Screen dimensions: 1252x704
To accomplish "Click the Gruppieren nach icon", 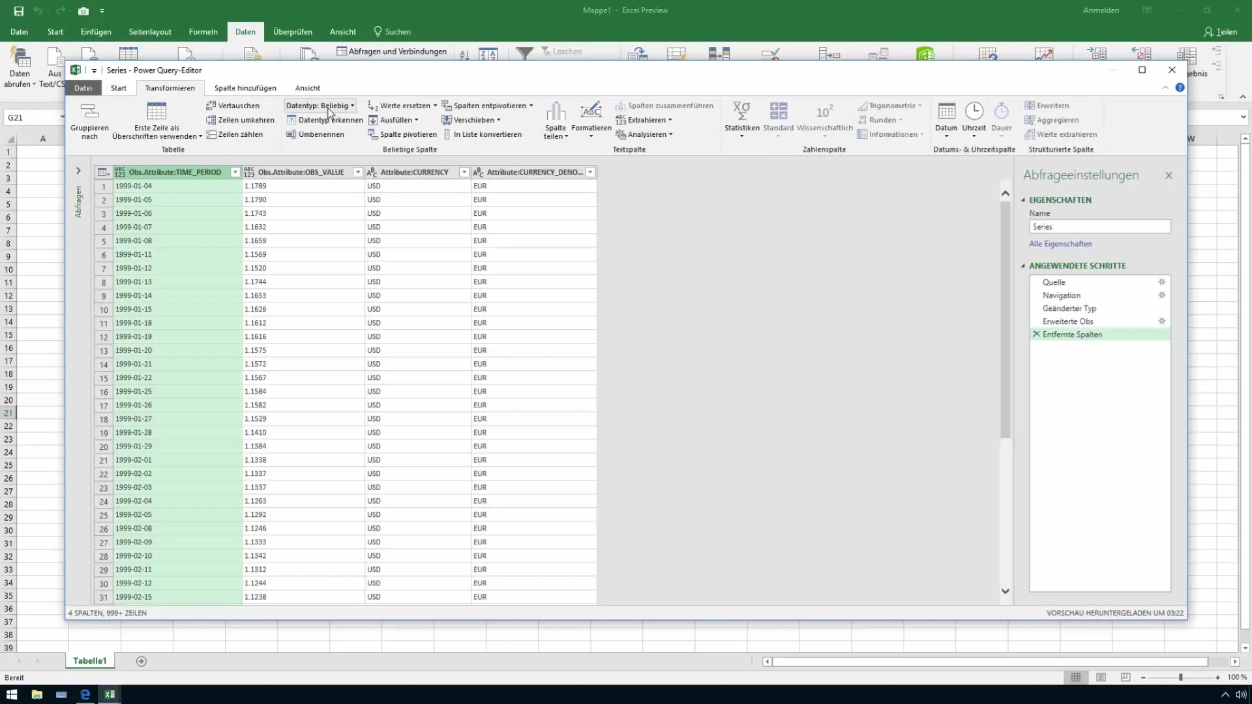I will tap(89, 111).
